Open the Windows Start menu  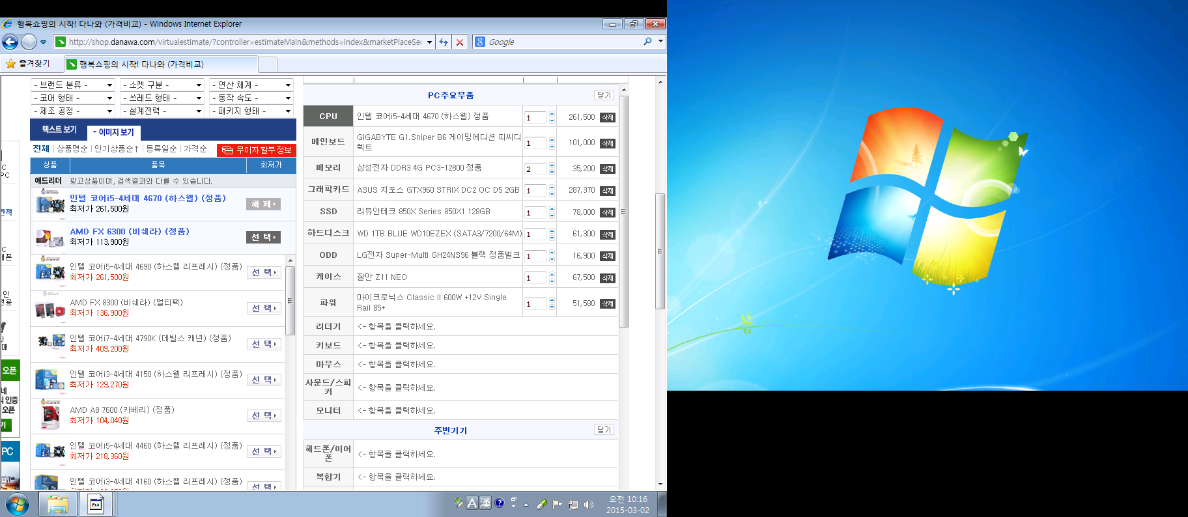[18, 504]
